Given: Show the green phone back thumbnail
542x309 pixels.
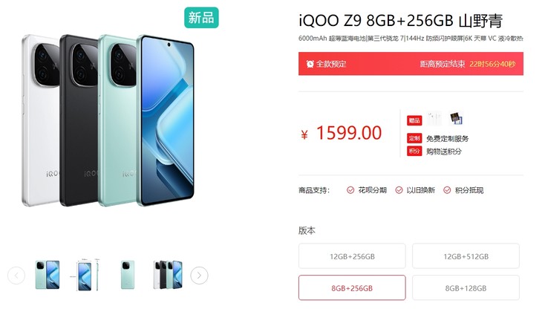Looking at the screenshot, I should coord(128,275).
